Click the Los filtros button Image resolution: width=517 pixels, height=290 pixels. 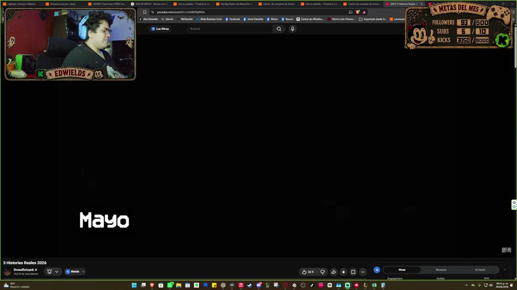pyautogui.click(x=160, y=29)
